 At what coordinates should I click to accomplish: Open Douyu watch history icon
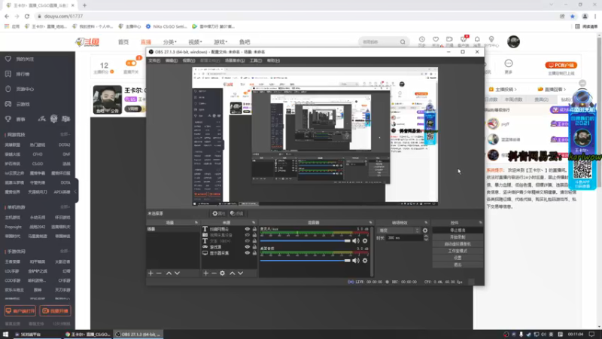click(421, 39)
